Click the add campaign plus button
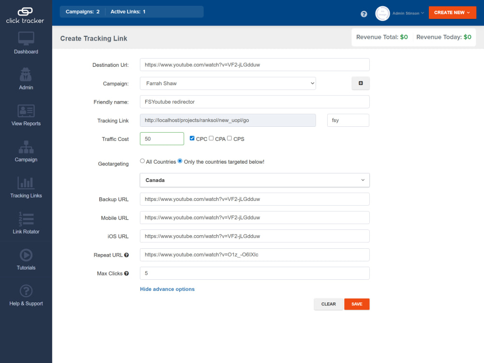 (361, 83)
